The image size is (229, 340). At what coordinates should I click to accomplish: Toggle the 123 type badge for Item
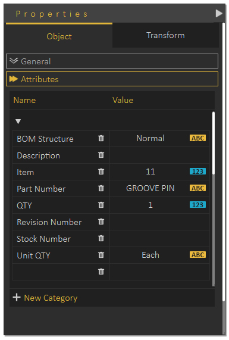tap(197, 171)
